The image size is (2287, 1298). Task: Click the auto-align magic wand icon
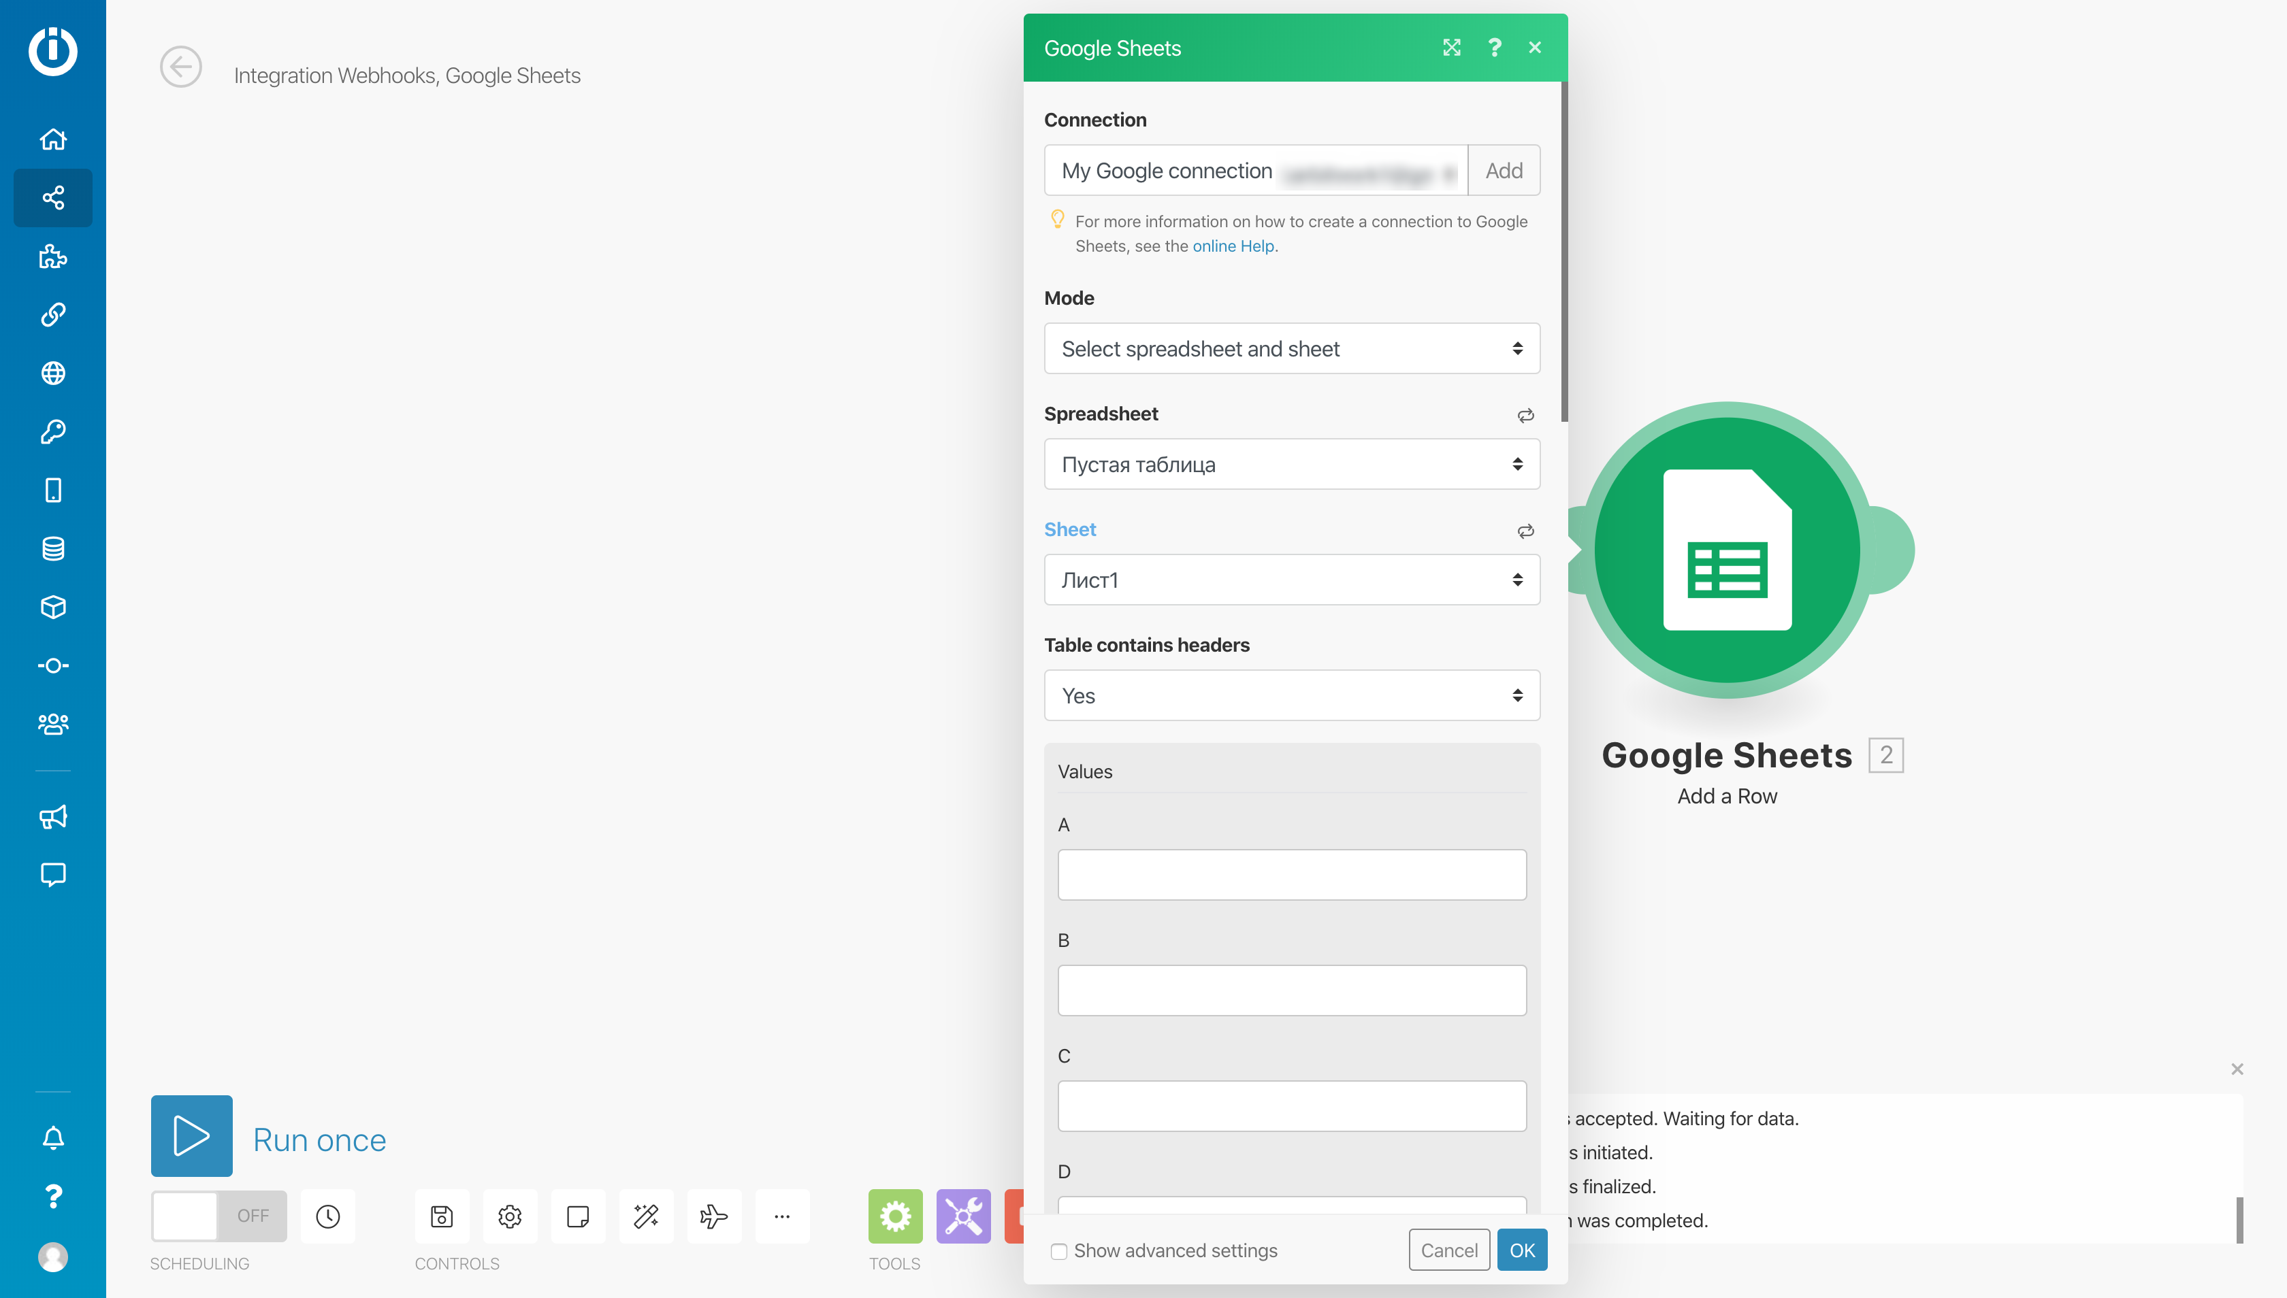click(646, 1216)
